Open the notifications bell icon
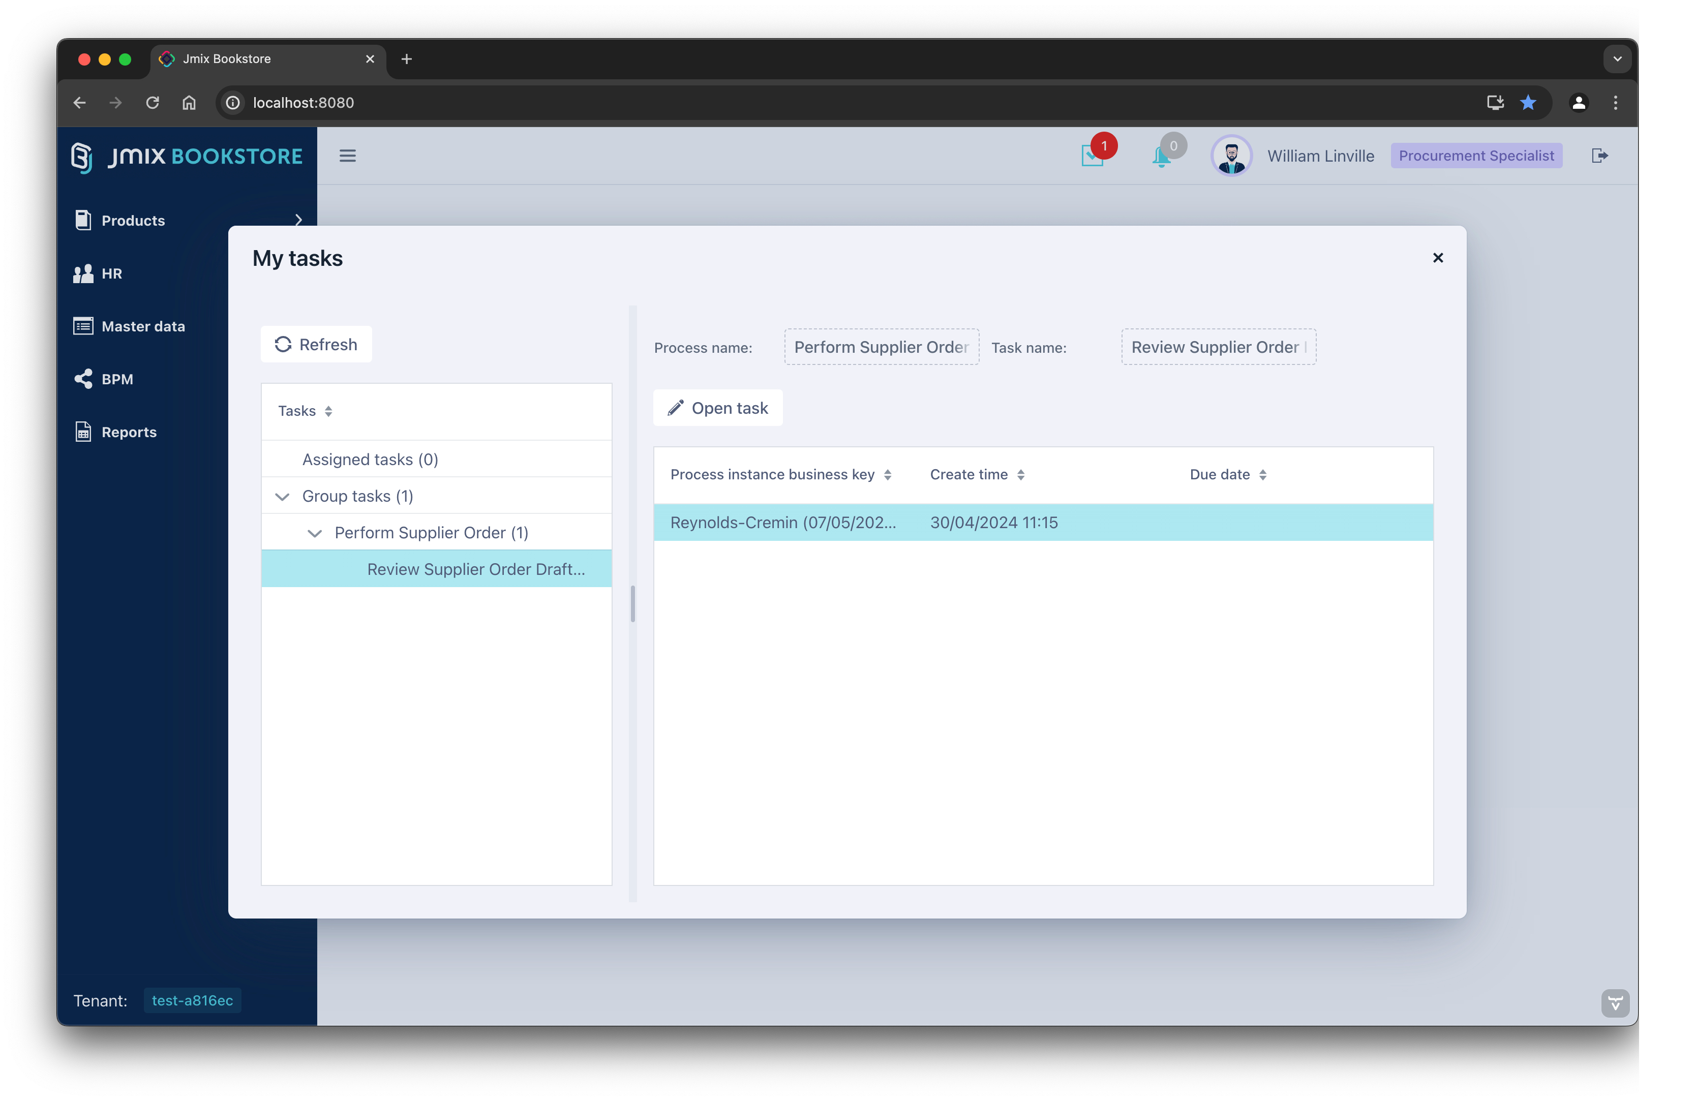This screenshot has height=1101, width=1695. pos(1161,156)
